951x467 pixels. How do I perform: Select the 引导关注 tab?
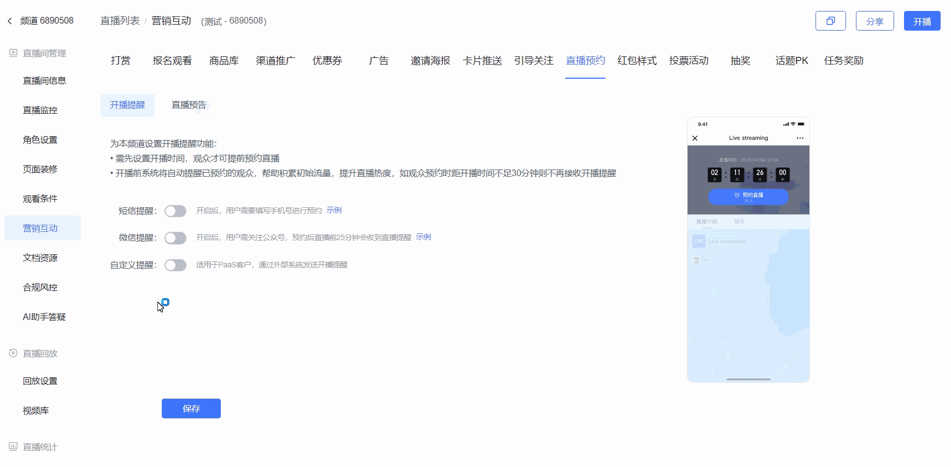coord(534,61)
